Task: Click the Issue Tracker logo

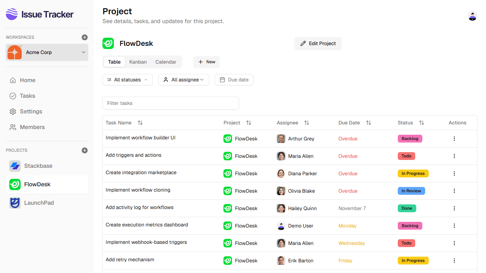Action: click(x=39, y=14)
